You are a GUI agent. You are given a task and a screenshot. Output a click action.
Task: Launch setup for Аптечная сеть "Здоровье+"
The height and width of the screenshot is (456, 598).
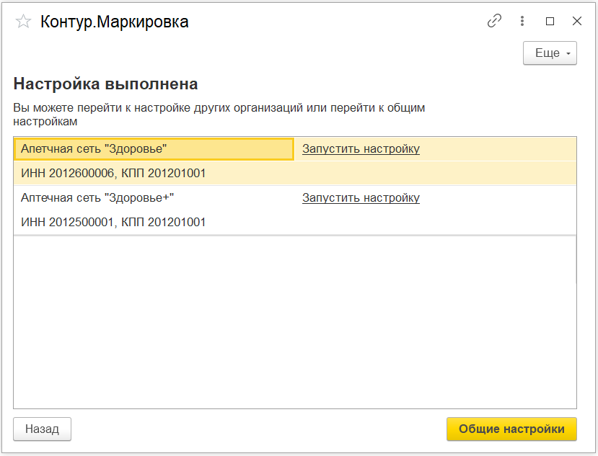click(361, 197)
